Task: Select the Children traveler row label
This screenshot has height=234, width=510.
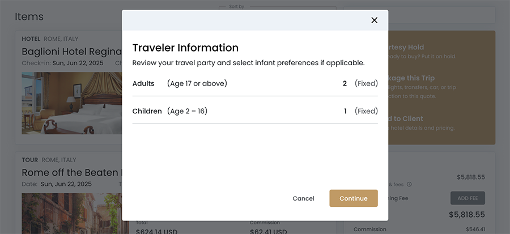Action: 147,111
